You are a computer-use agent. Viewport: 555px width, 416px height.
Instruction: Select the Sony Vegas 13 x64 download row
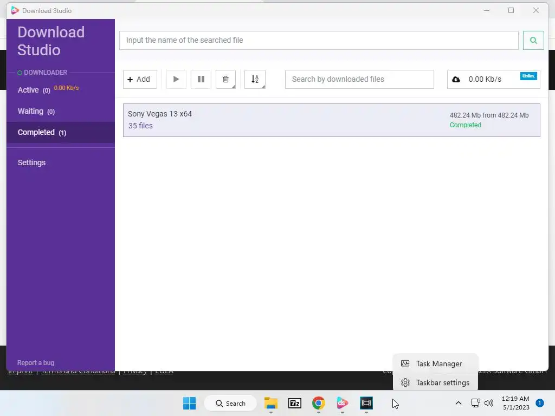[x=331, y=120]
